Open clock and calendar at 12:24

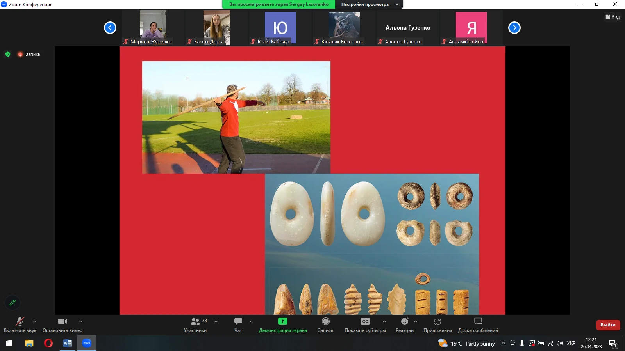[x=591, y=343]
